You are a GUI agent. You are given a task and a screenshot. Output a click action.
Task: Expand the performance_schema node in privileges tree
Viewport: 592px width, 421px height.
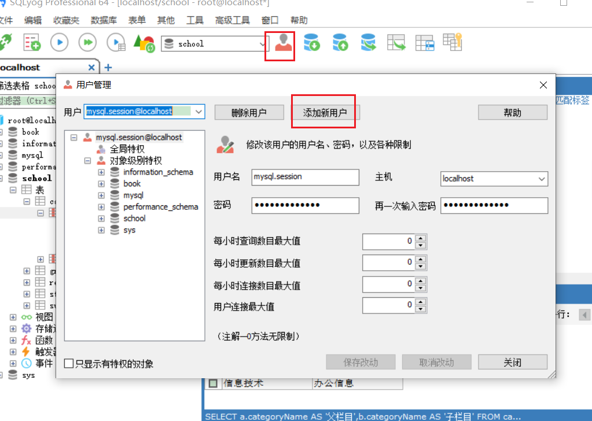coord(101,207)
